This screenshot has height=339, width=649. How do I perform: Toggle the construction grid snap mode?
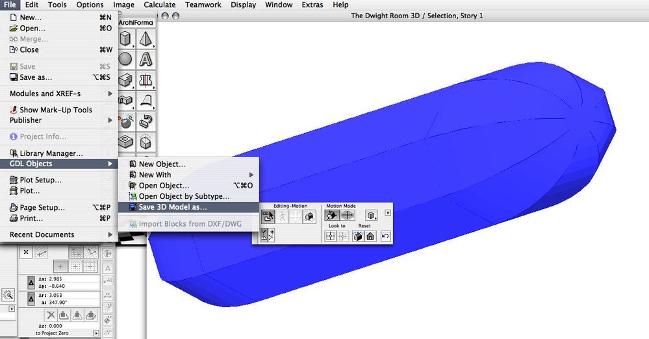(90, 266)
